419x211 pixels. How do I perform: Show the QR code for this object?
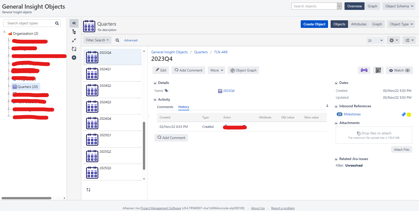tap(378, 70)
